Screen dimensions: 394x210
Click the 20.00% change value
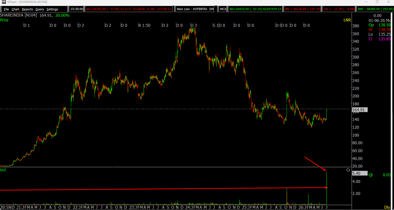click(63, 15)
